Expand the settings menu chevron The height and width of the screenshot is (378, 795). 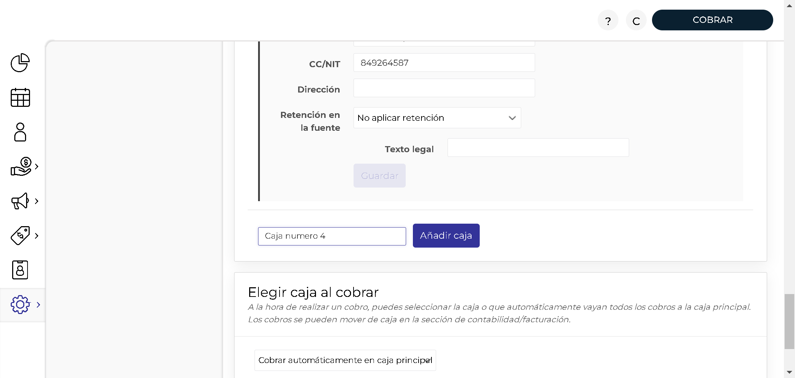tap(38, 305)
